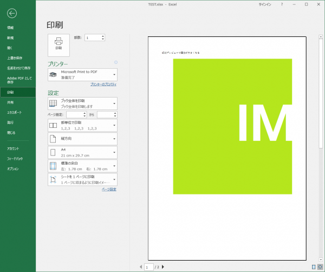The width and height of the screenshot is (325, 272).
Task: Decrease the number of copies with down arrow
Action: coord(103,39)
